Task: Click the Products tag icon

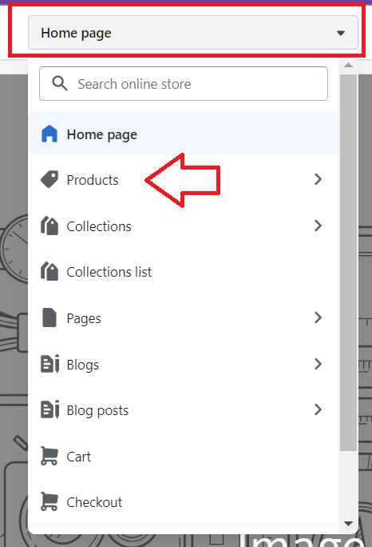Action: [x=49, y=179]
